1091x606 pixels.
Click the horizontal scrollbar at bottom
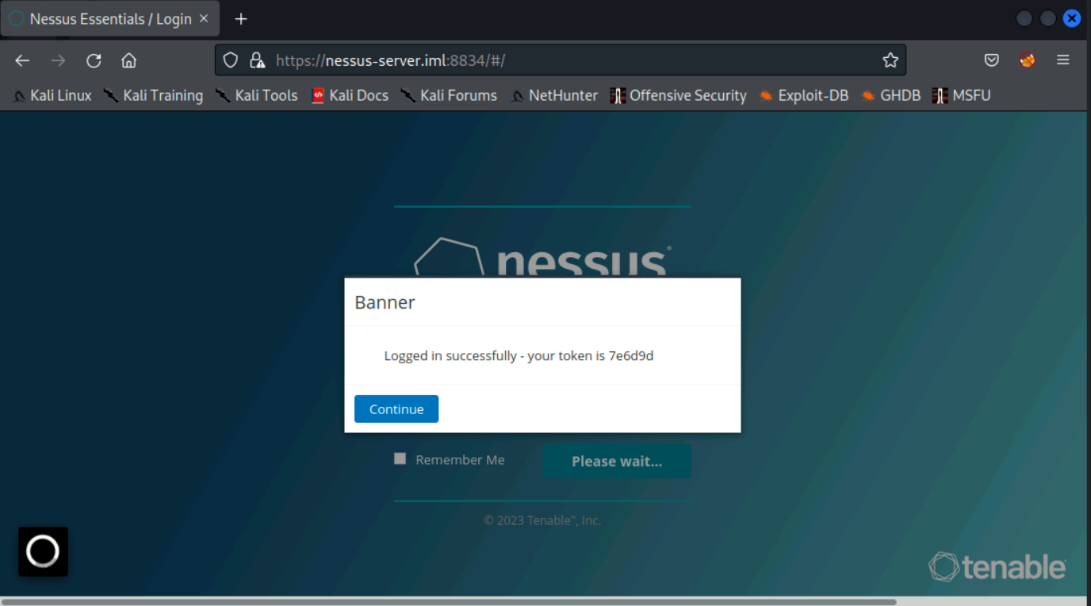click(x=448, y=601)
